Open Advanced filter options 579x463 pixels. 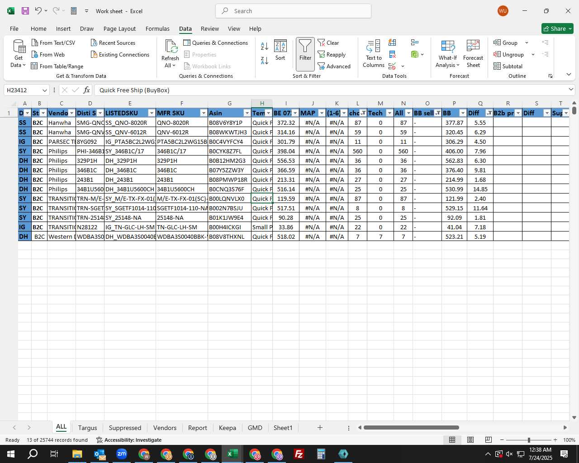click(334, 66)
